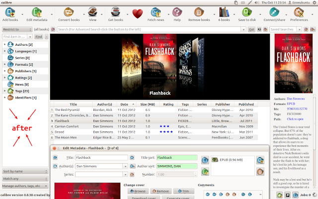Open the 9780316132770 identifier link

pyautogui.click(x=297, y=109)
